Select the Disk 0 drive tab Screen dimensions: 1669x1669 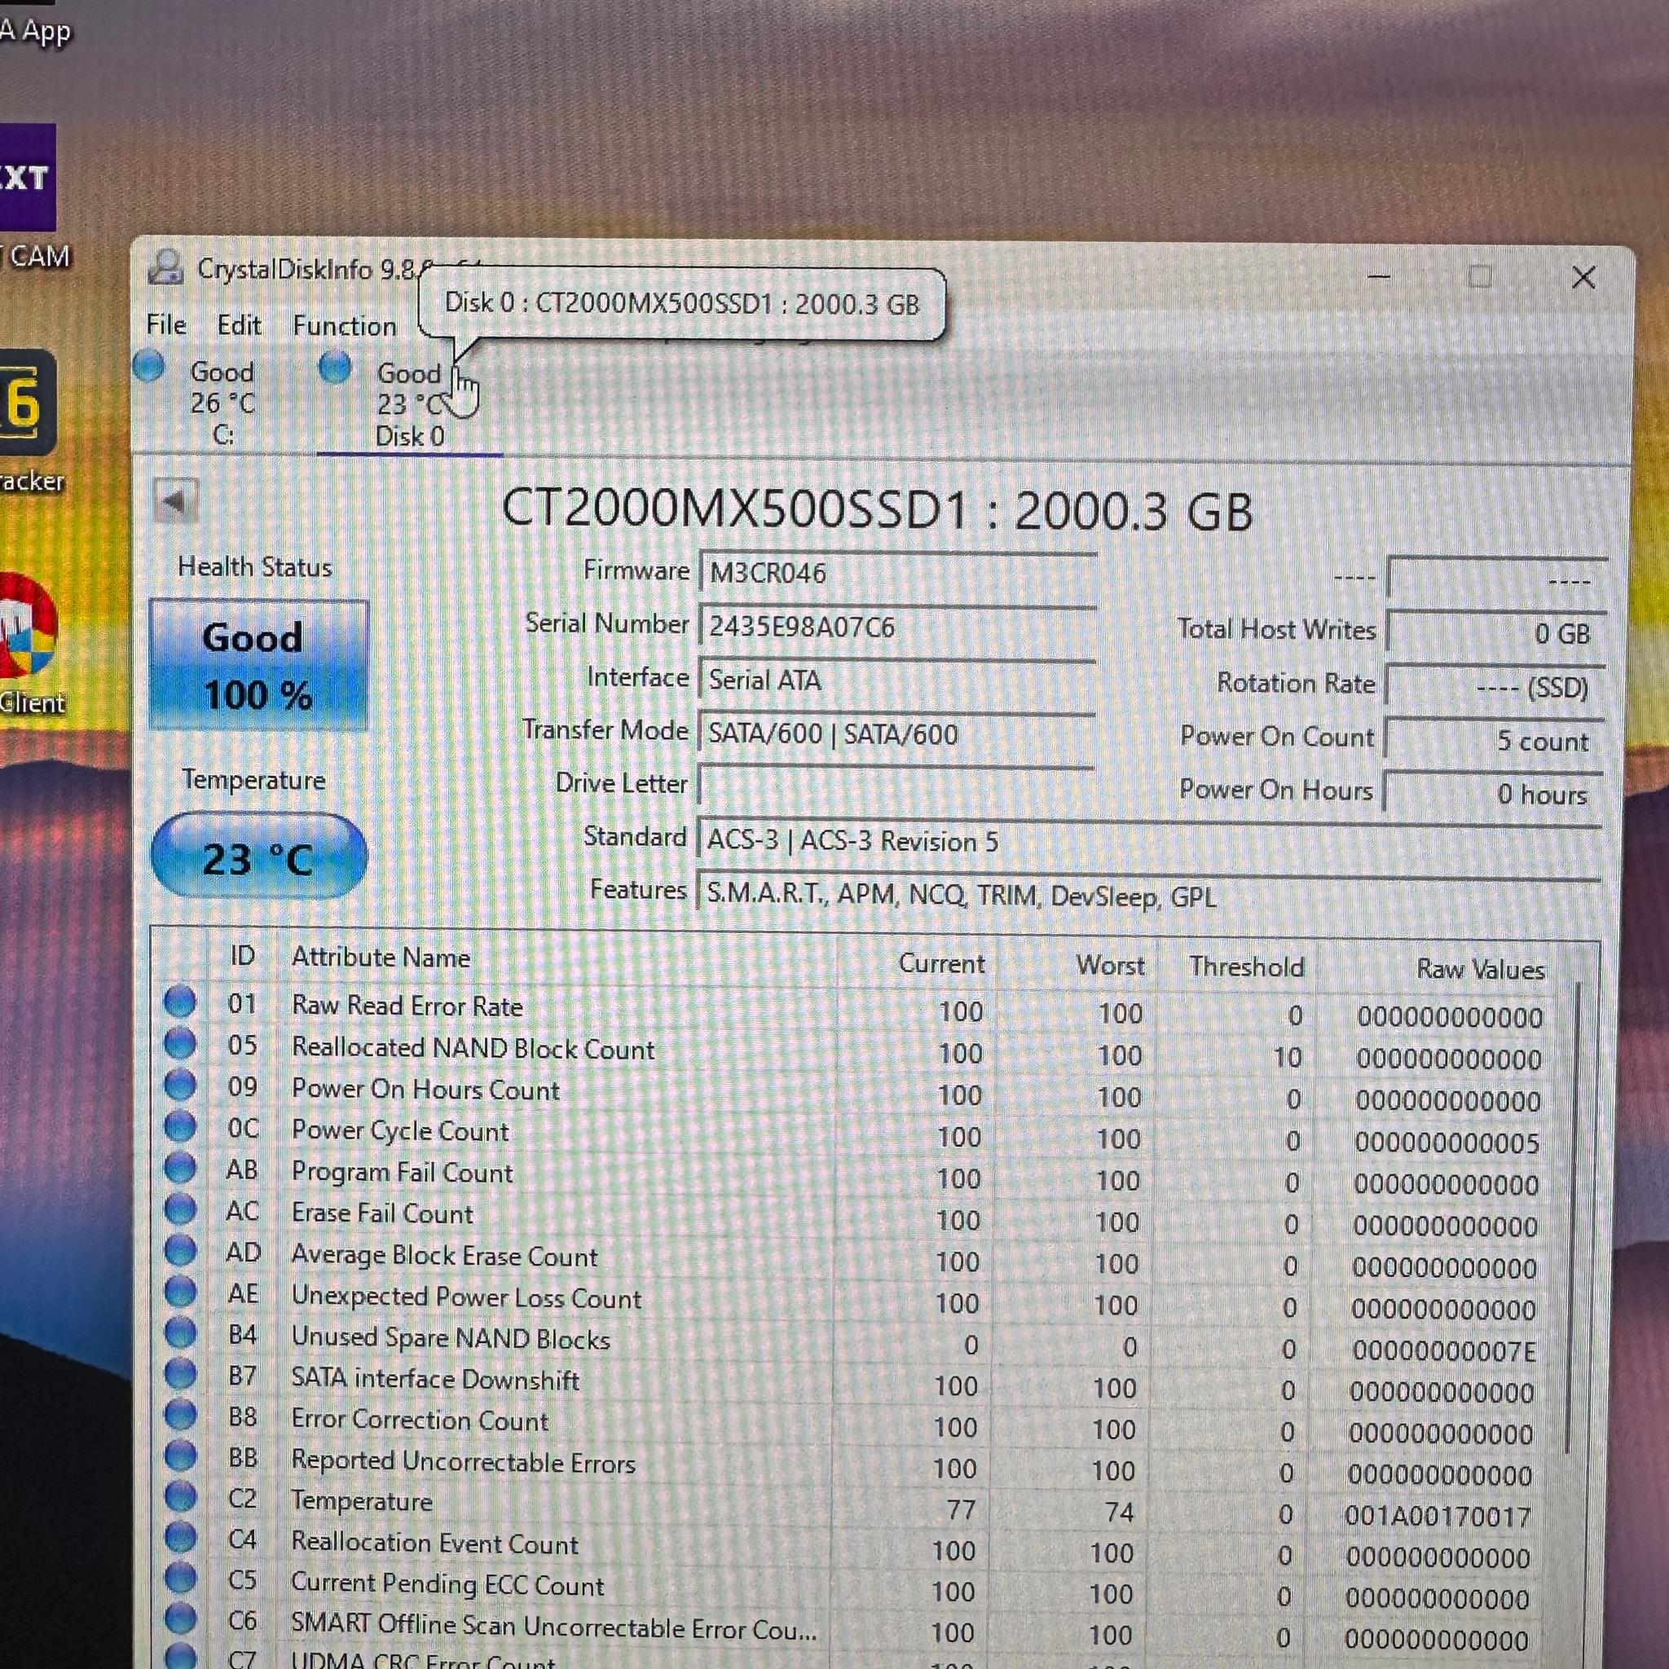409,403
